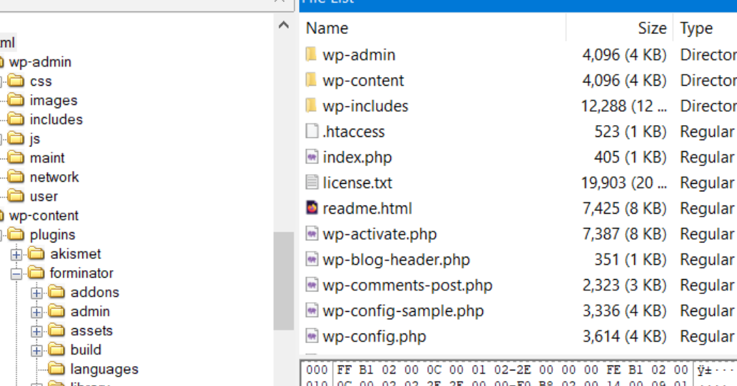The width and height of the screenshot is (737, 386).
Task: Click the wp-blog-header.php file icon
Action: pos(312,259)
